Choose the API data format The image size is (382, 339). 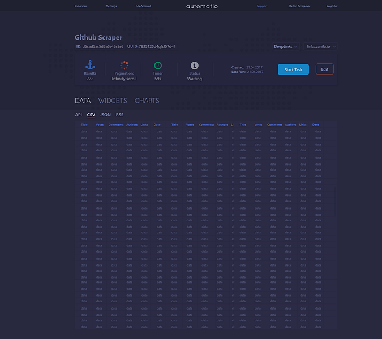tap(79, 115)
